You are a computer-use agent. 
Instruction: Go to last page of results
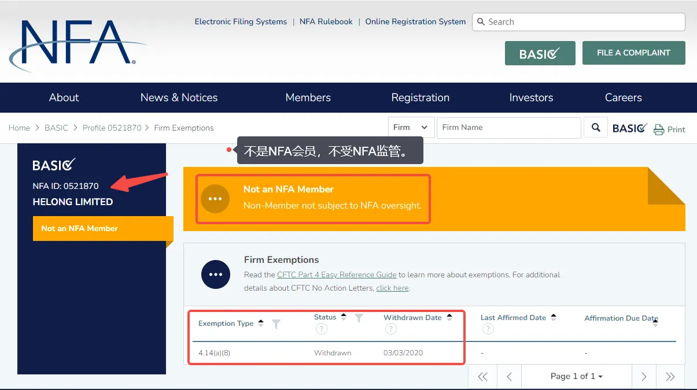pyautogui.click(x=670, y=377)
